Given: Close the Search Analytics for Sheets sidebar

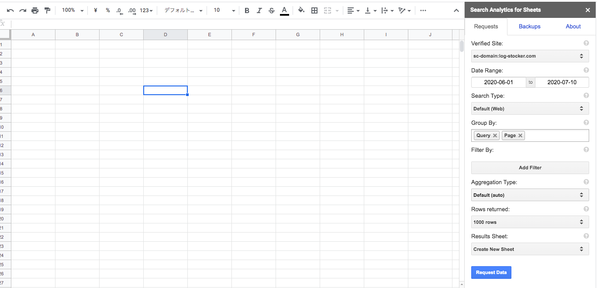Looking at the screenshot, I should [x=588, y=10].
